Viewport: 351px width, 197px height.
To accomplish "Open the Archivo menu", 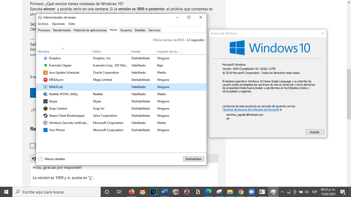I will pos(43,24).
